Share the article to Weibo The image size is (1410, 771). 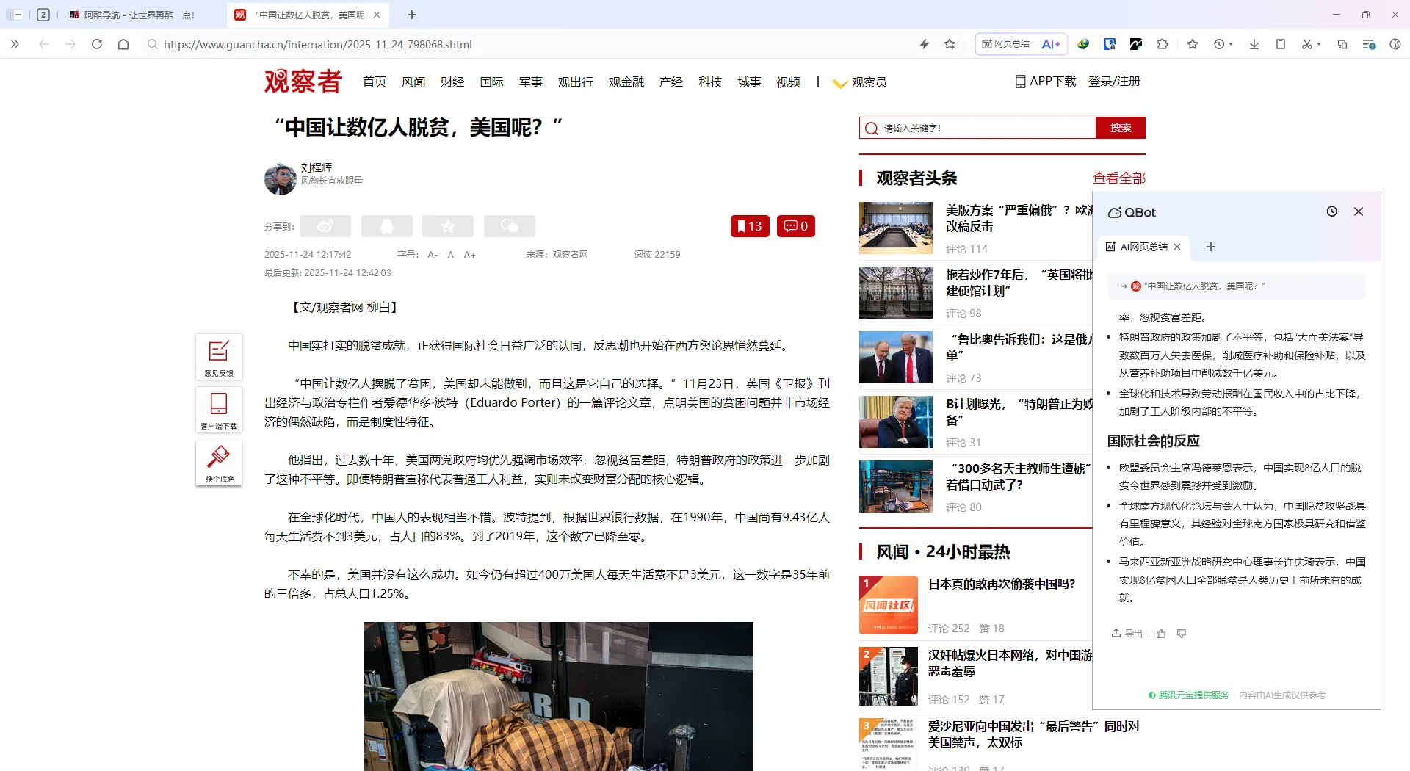[324, 225]
